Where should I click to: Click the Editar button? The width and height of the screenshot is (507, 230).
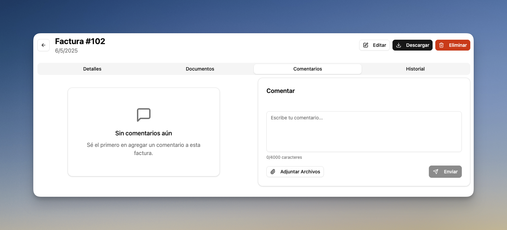(x=374, y=45)
